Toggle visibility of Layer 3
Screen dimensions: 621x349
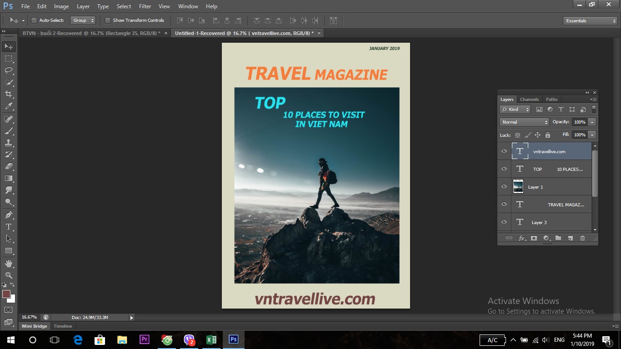pyautogui.click(x=504, y=222)
